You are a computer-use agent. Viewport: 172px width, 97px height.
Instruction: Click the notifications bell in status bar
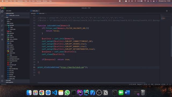[170, 84]
